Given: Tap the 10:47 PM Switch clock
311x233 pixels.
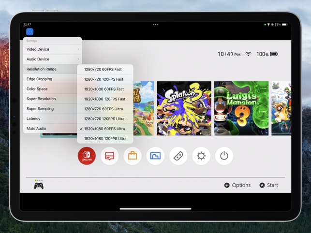Looking at the screenshot, I should (229, 54).
